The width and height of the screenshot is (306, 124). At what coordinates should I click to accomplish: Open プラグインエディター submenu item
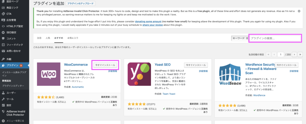(x=13, y=86)
